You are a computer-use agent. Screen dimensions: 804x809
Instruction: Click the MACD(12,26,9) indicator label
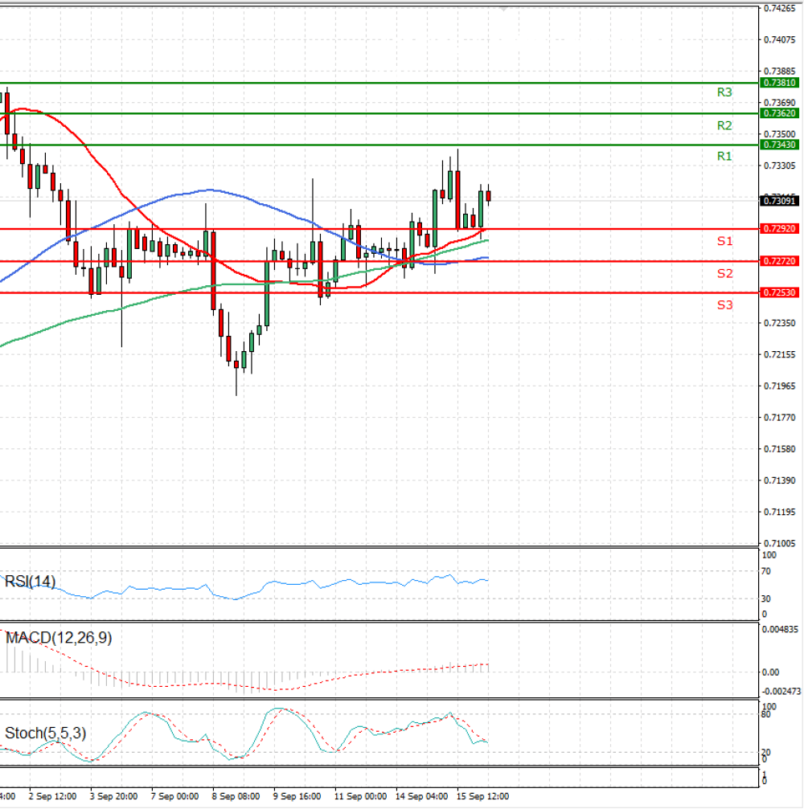coord(59,638)
